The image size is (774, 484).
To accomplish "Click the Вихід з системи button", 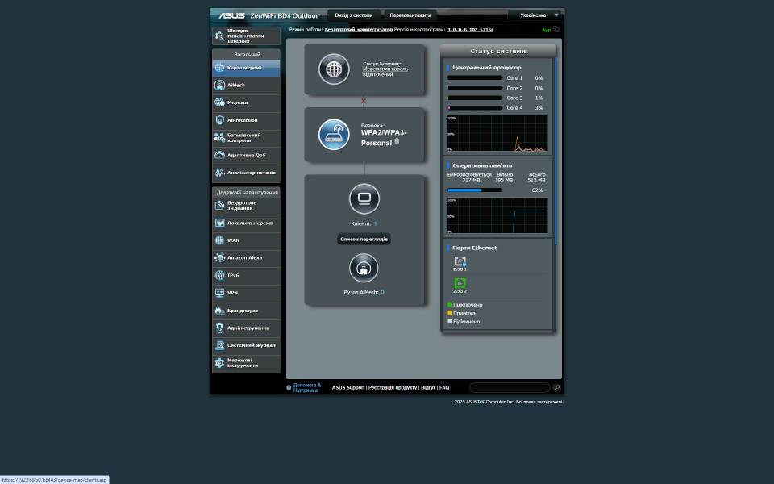I will click(353, 15).
